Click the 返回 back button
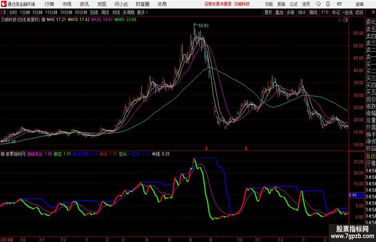The image size is (376, 242). click(359, 12)
